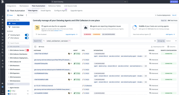Click the Fleet Automation header snowflake icon
Screen dimensions: 179x95
8,11
